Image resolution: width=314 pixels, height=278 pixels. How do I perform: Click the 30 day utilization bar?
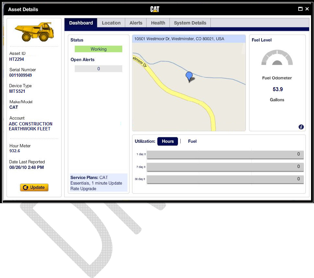[x=225, y=179]
